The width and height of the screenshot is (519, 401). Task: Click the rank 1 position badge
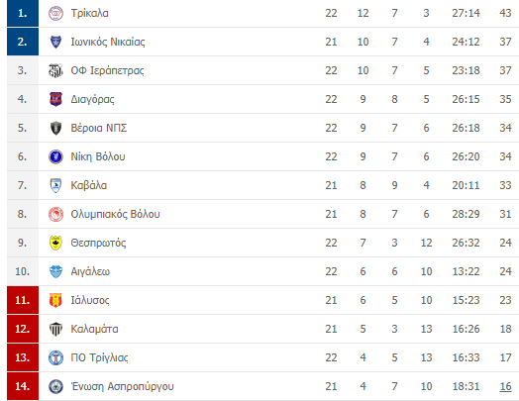click(x=23, y=13)
